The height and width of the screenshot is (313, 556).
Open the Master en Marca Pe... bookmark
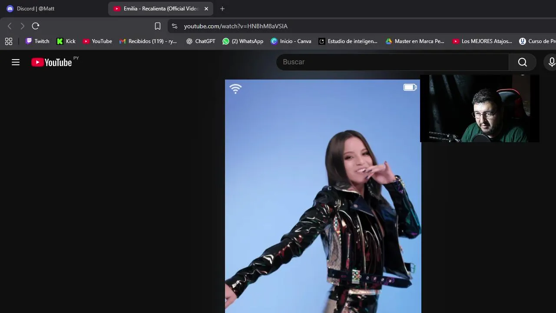pyautogui.click(x=415, y=41)
